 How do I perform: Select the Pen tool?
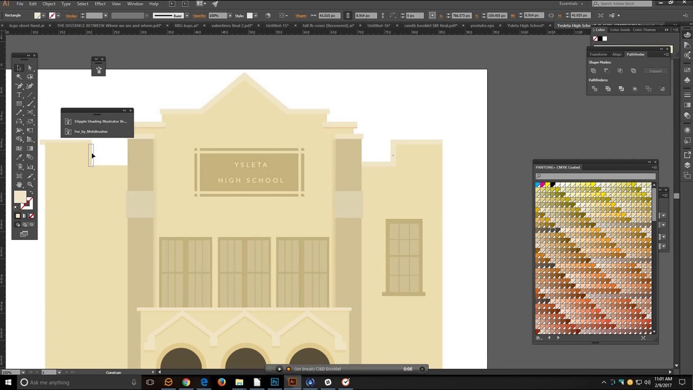[x=19, y=86]
